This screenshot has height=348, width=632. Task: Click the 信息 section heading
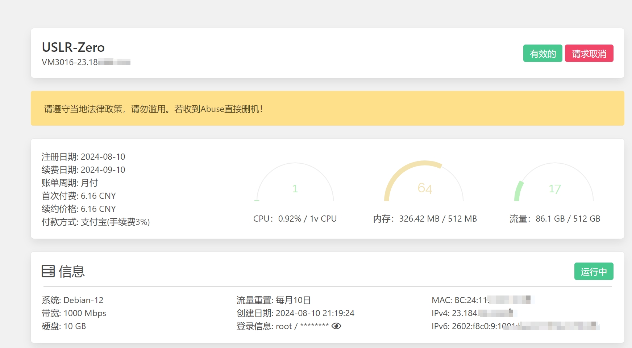(x=72, y=271)
